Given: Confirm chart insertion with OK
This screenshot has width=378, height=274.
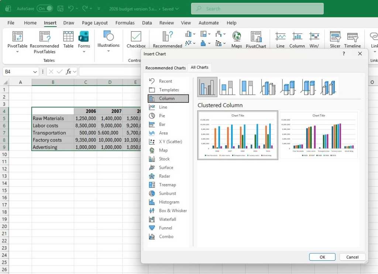Looking at the screenshot, I should 322,257.
